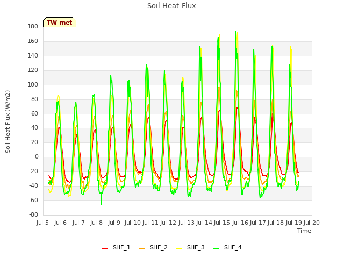Screen dimensions: 344x258
Task: Click the -60 y-axis tick label
Action: pyautogui.click(x=33, y=200)
